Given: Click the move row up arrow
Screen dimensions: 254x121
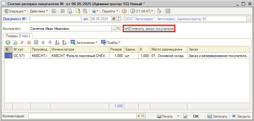Looking at the screenshot, I should click(43, 42).
